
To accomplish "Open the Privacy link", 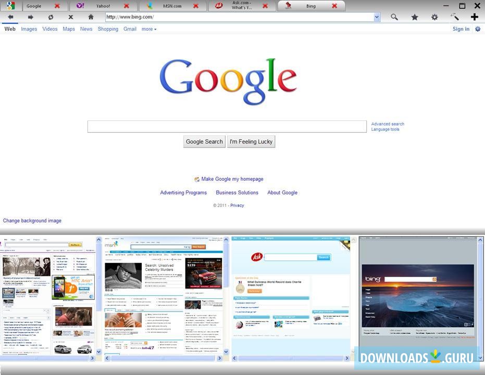I will point(237,205).
